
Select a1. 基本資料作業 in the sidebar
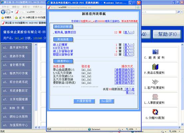pyautogui.click(x=16, y=48)
